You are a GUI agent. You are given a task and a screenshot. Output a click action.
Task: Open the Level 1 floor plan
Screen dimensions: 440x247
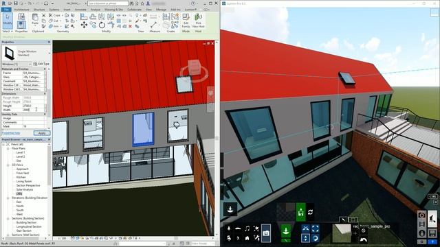click(x=21, y=152)
